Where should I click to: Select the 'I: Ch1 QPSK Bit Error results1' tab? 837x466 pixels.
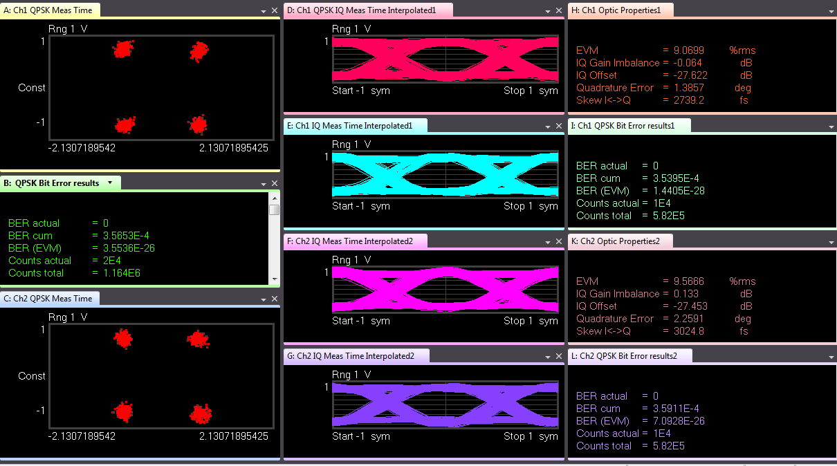click(x=630, y=125)
